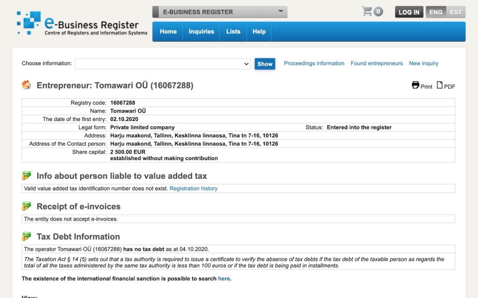Select first entry date 02.10.2020
This screenshot has height=298, width=478.
point(124,119)
